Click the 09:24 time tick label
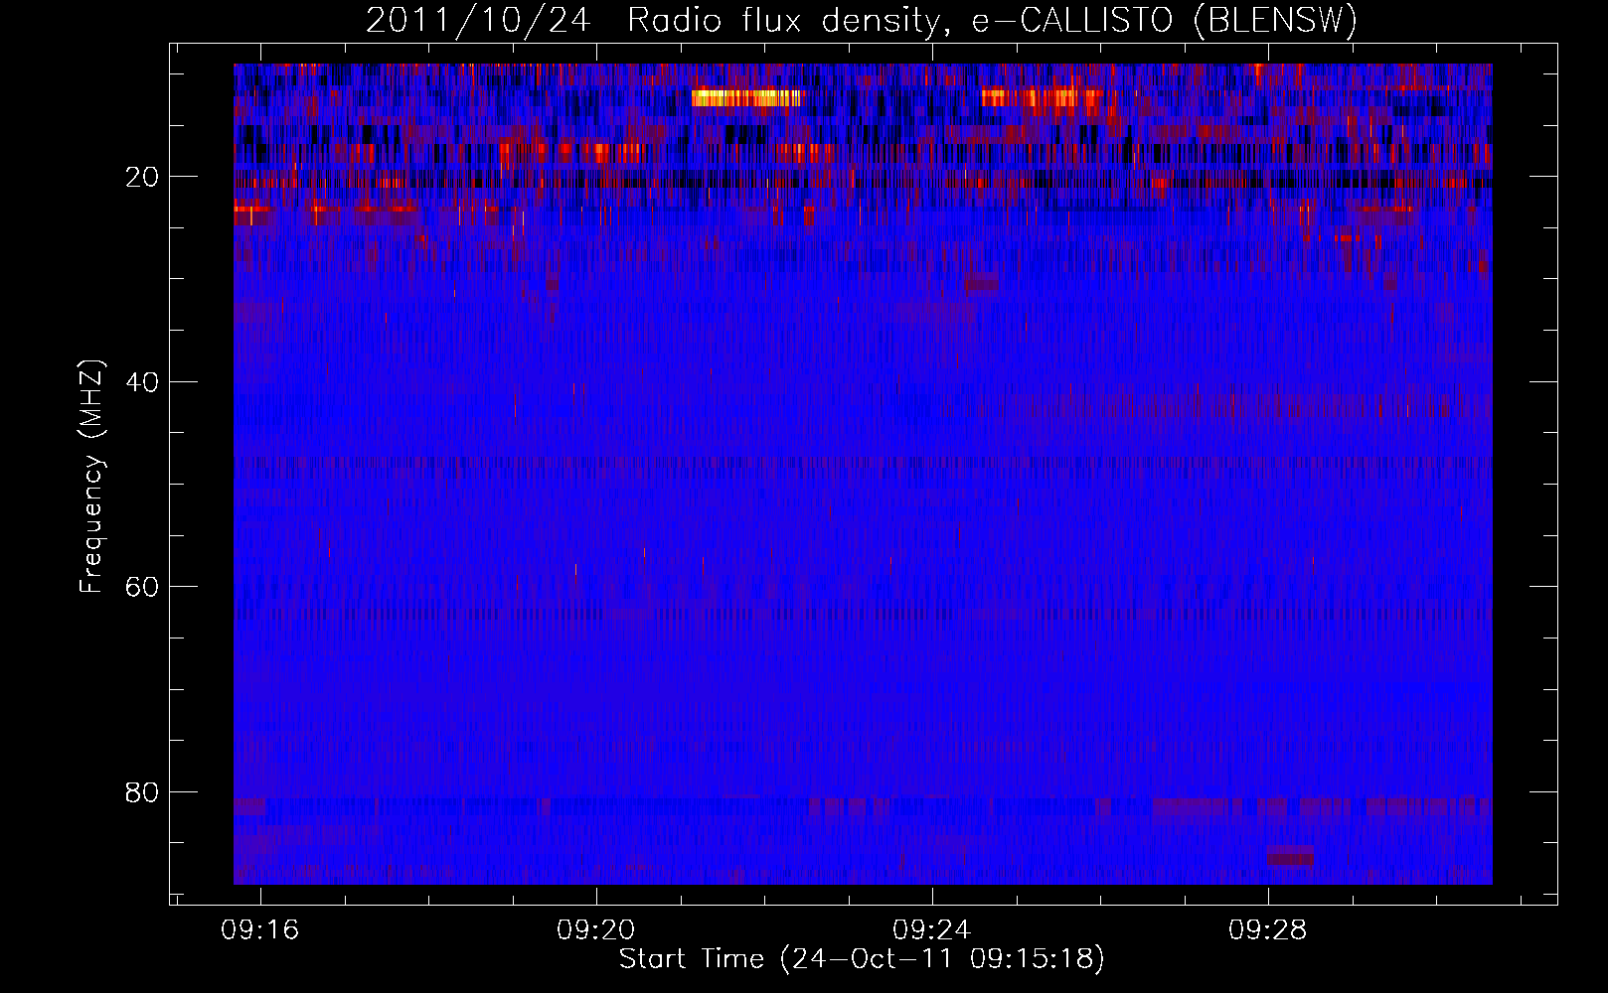This screenshot has height=993, width=1608. point(932,930)
